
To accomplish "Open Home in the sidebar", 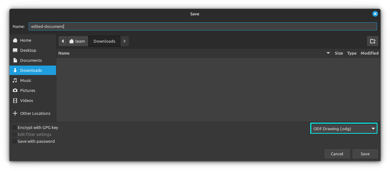I will tap(26, 40).
